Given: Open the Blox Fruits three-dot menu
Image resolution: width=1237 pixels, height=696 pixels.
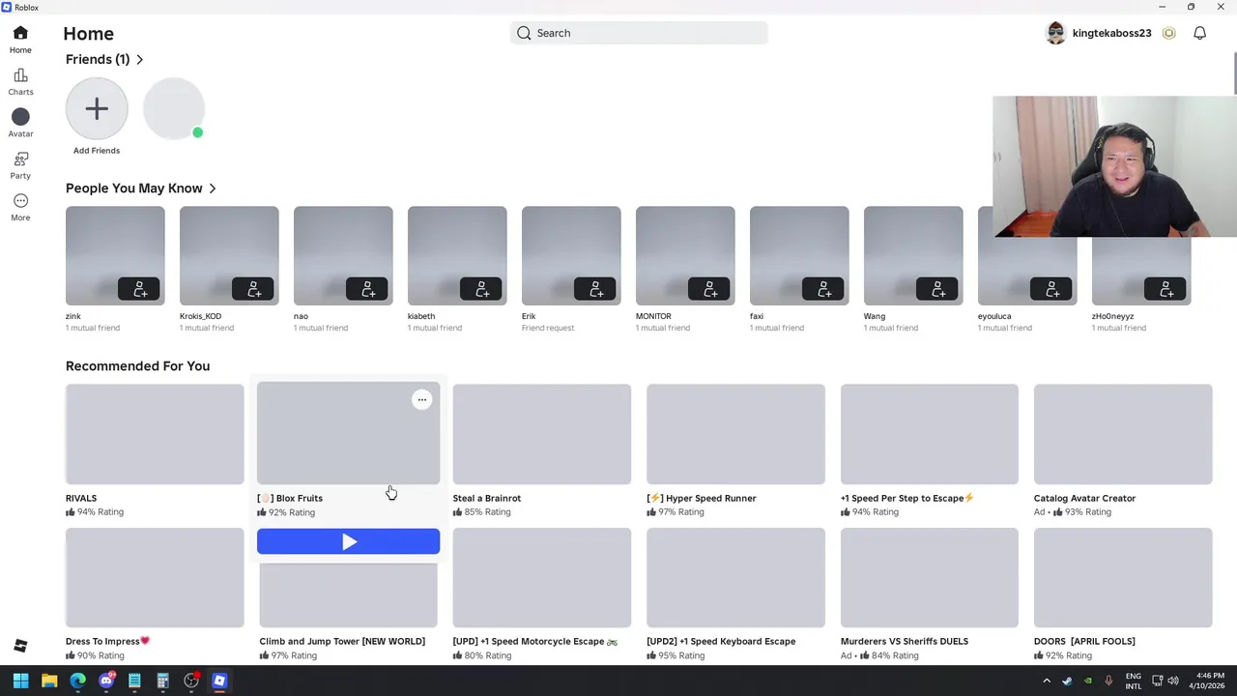Looking at the screenshot, I should point(421,399).
